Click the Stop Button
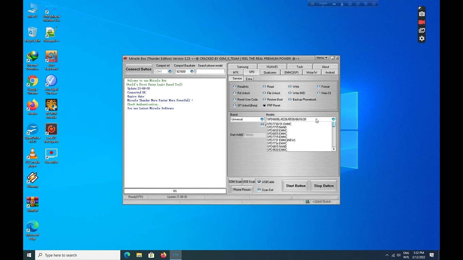 (324, 186)
